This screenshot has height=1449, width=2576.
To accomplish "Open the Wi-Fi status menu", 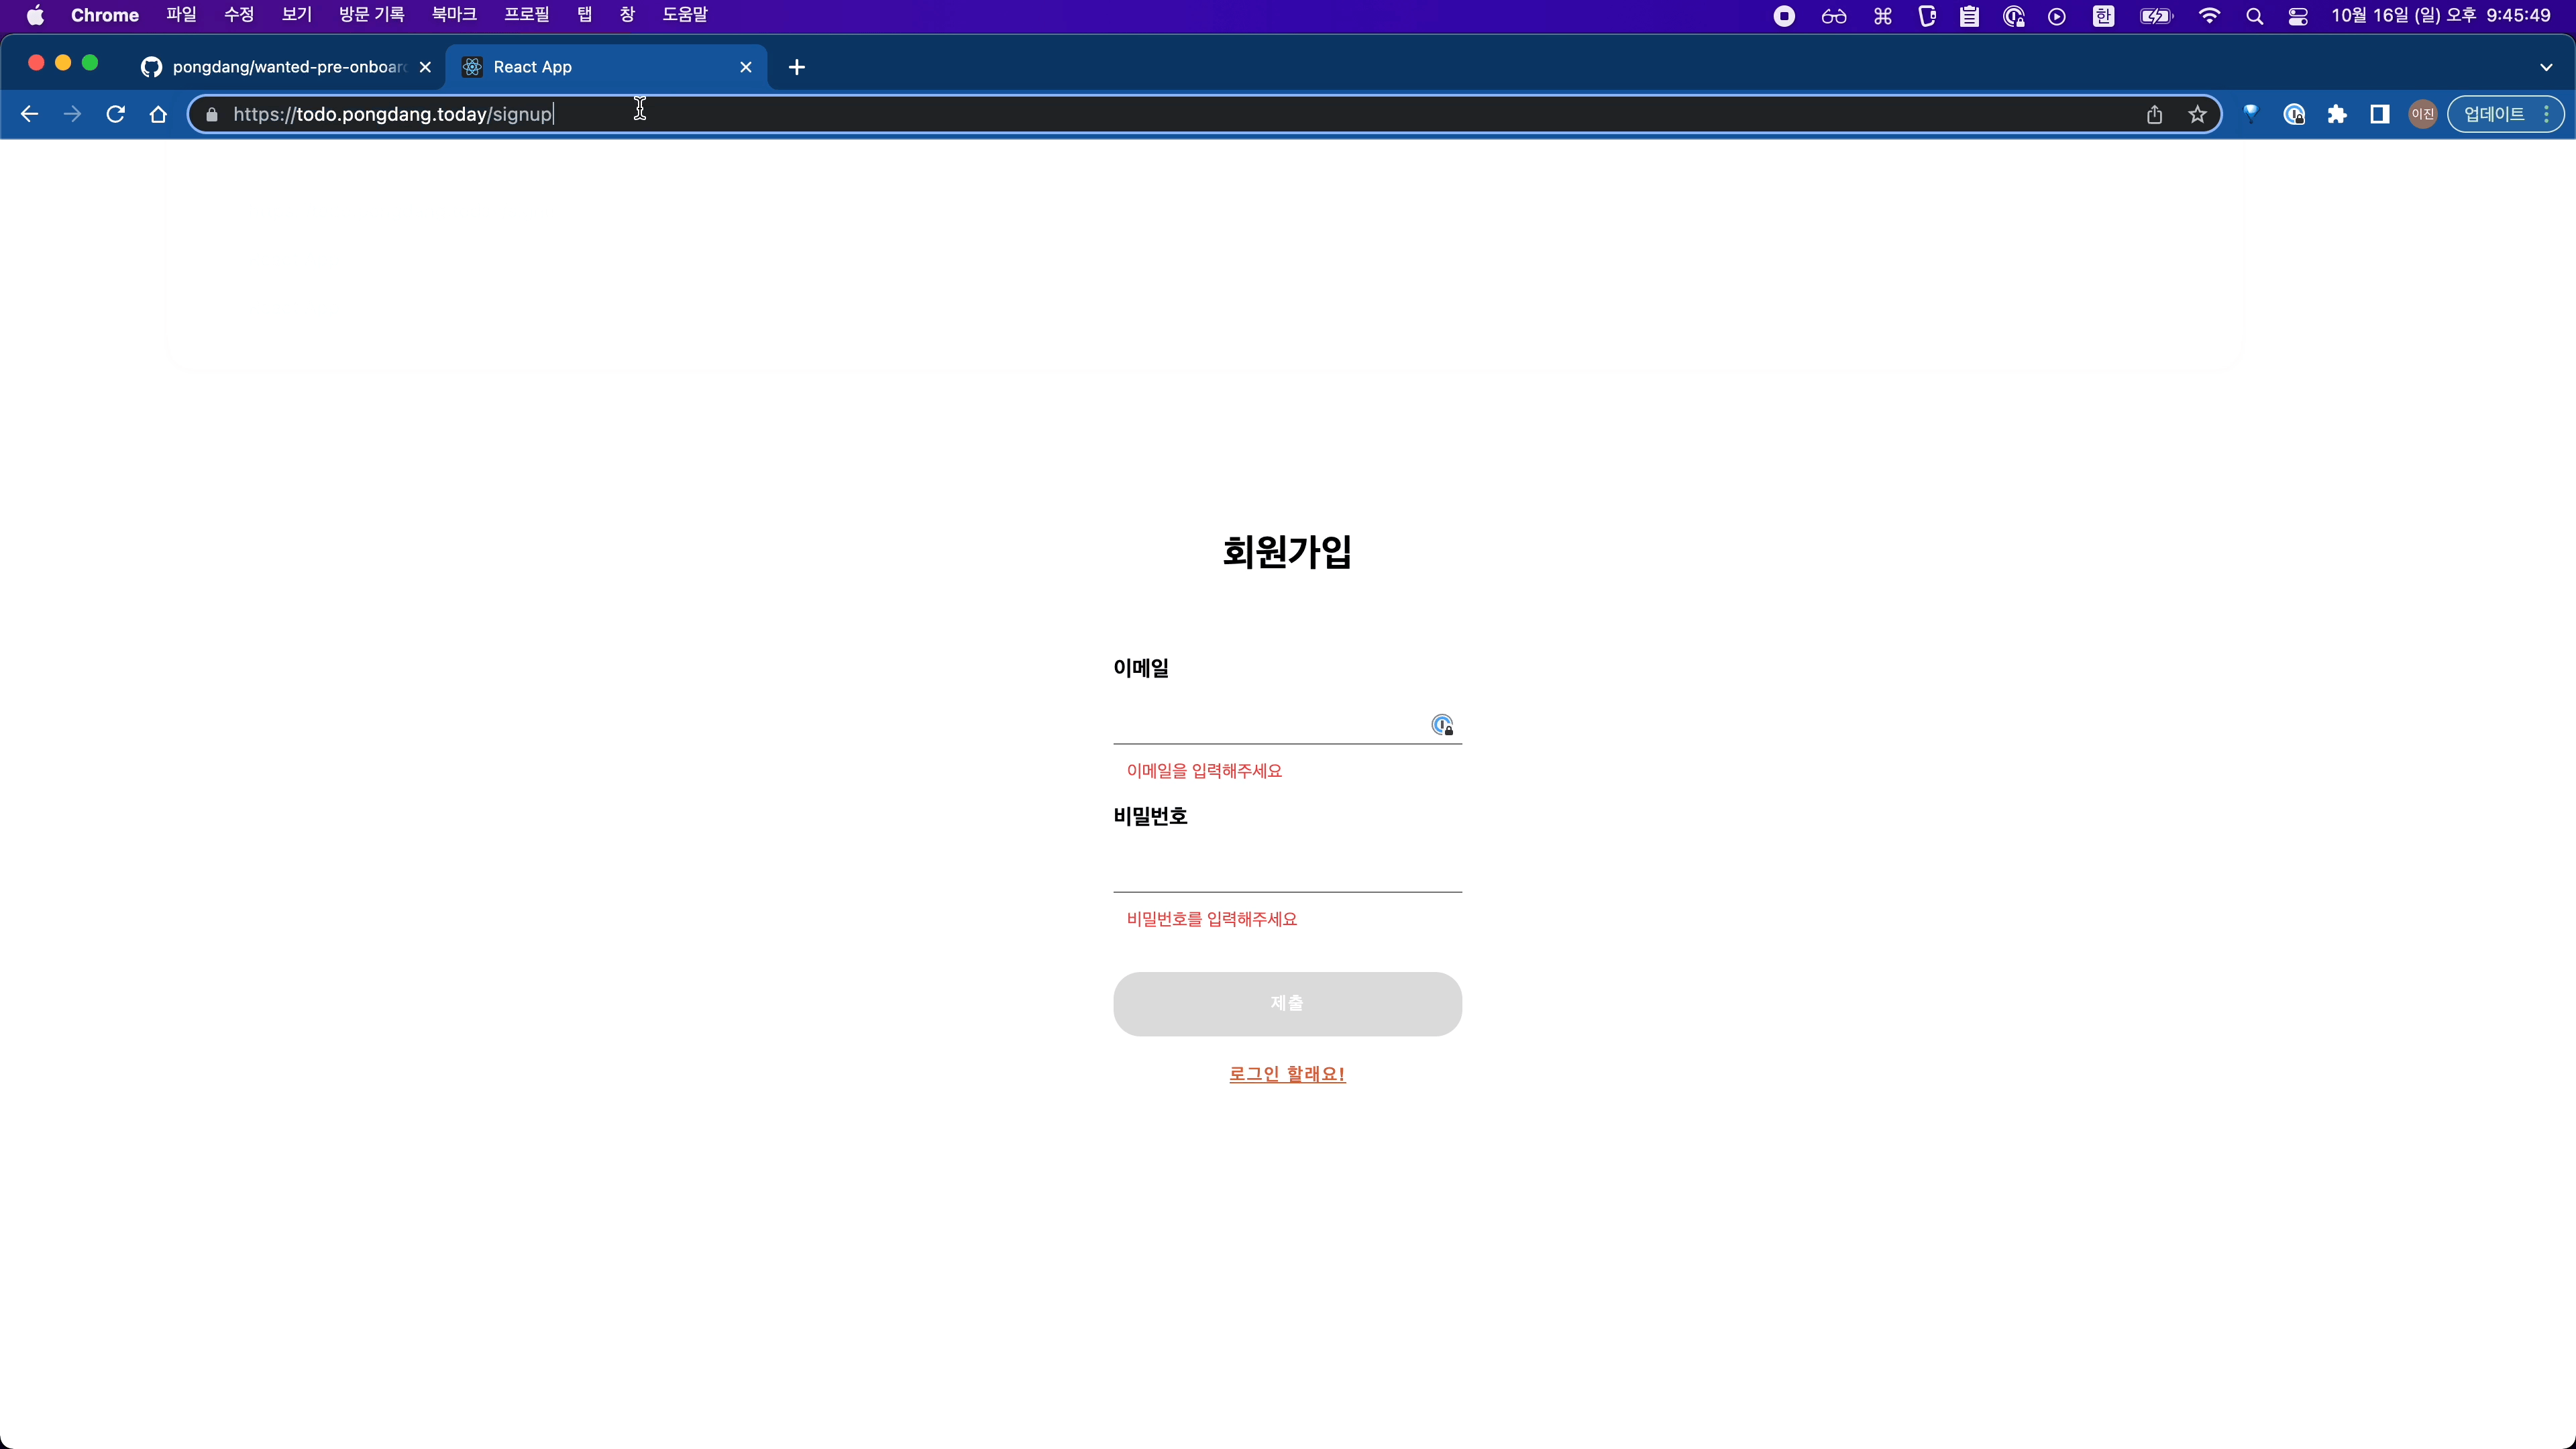I will [2209, 16].
